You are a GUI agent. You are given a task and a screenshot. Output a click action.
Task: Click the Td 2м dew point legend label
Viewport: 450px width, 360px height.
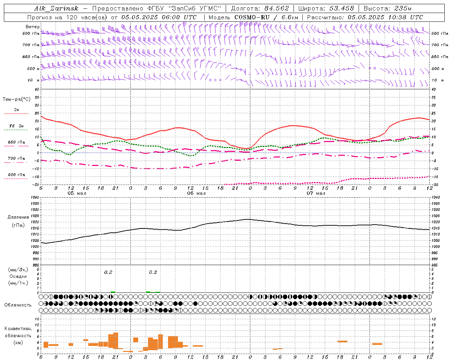click(x=17, y=126)
